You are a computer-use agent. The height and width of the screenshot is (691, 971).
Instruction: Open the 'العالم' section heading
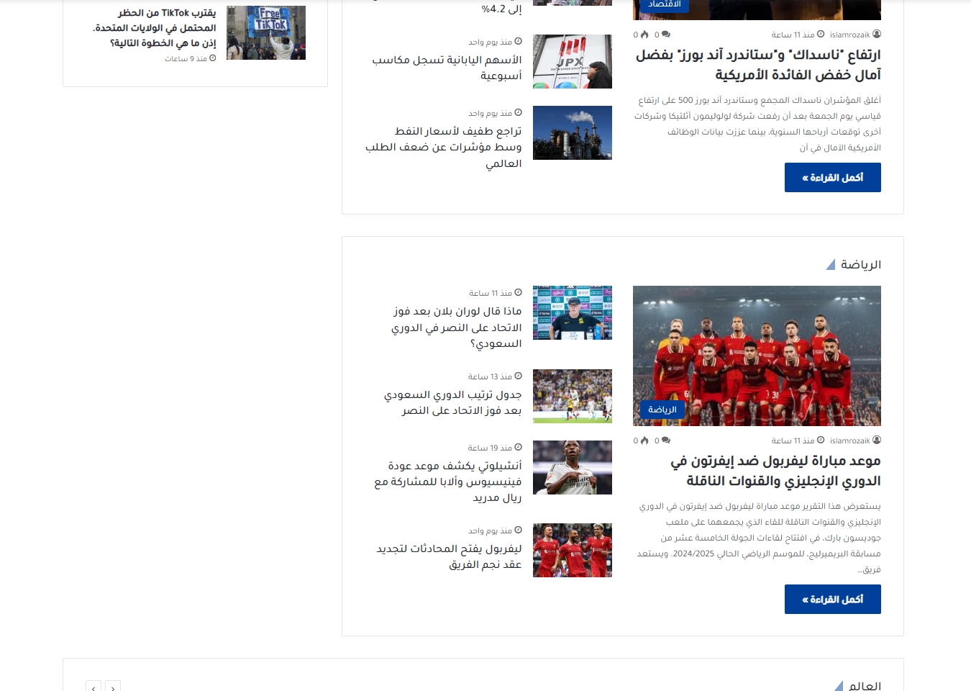click(x=865, y=686)
